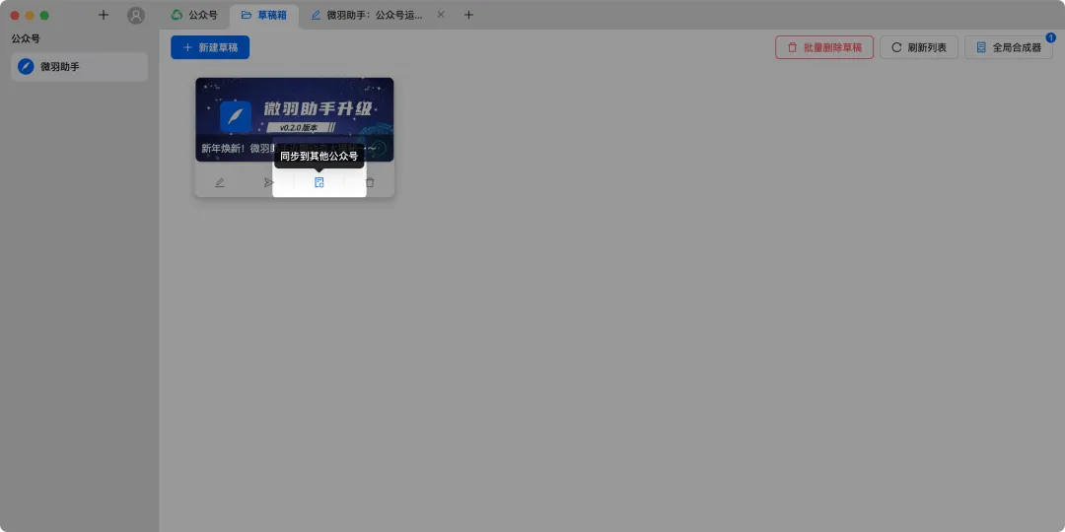Refresh the list with 刷新列表

point(918,47)
